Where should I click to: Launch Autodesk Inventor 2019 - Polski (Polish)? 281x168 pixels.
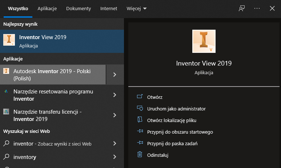[x=53, y=75]
